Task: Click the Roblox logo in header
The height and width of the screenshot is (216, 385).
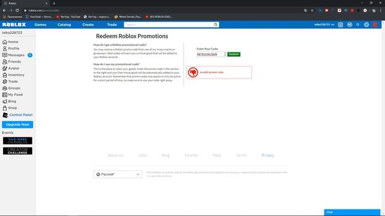Action: (x=14, y=25)
